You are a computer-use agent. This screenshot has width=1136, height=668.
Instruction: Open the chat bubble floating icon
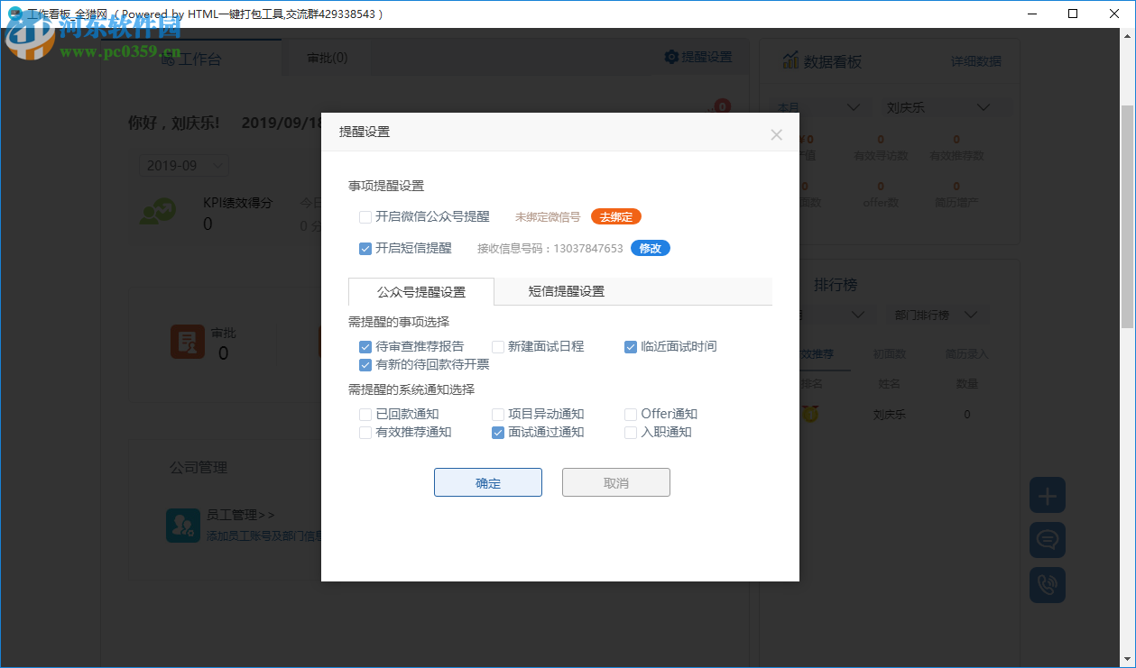1047,540
